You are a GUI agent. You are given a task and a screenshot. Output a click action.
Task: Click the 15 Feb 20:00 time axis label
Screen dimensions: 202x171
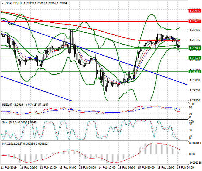(x=146, y=168)
